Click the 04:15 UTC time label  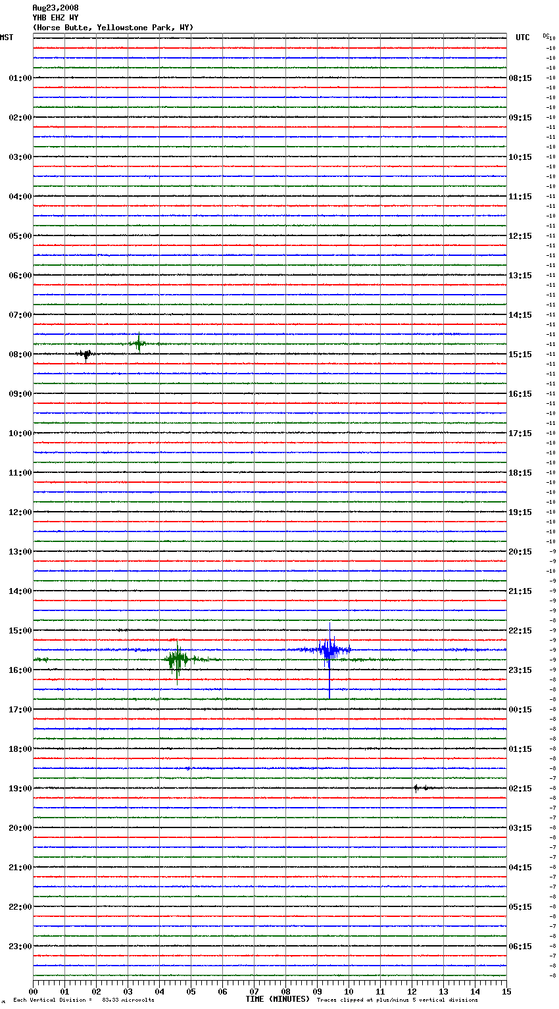click(x=520, y=868)
